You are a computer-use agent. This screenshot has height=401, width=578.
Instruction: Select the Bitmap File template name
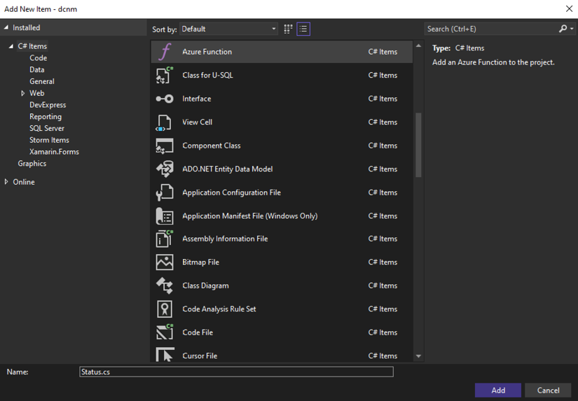[x=200, y=262]
